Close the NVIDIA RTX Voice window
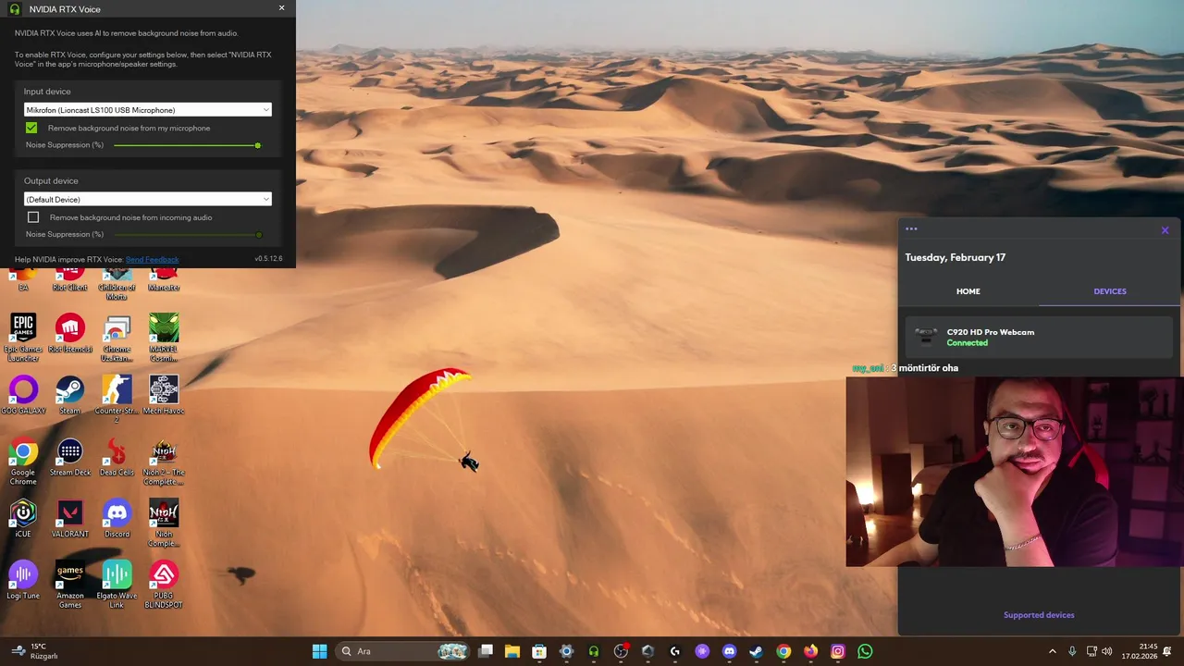Screen dimensions: 1184x666 click(282, 8)
